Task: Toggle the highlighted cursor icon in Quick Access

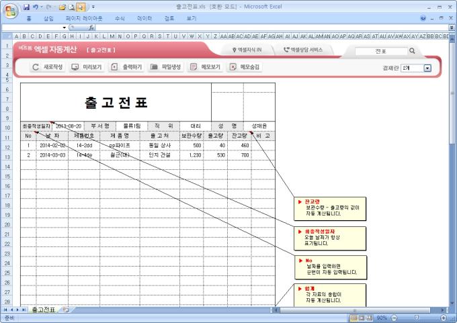Action: 81,7
